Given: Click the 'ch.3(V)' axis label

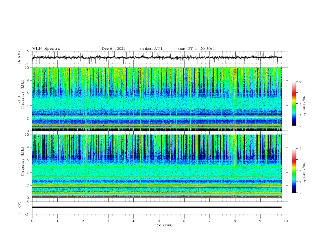Looking at the screenshot, I should [x=20, y=208].
